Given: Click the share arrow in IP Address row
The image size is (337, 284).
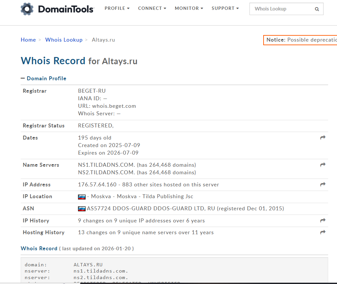Looking at the screenshot, I should pos(323,185).
